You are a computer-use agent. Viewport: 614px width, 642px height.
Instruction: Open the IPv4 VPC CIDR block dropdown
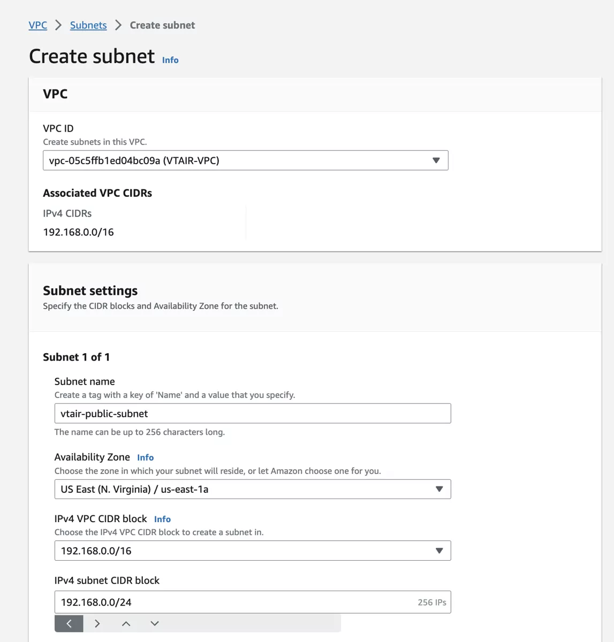tap(252, 550)
